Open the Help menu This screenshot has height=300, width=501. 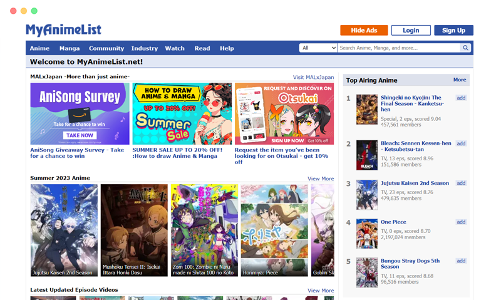227,48
